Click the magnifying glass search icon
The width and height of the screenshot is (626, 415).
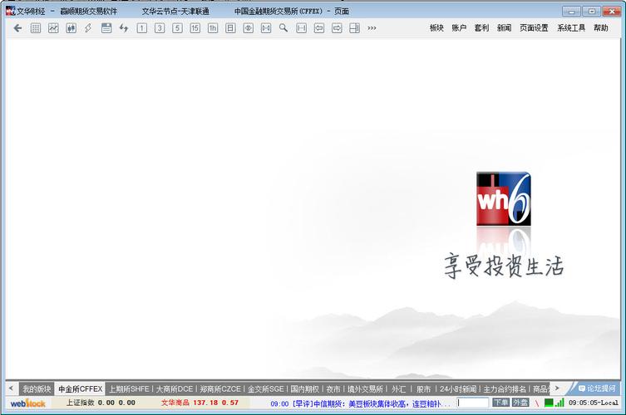click(x=283, y=28)
